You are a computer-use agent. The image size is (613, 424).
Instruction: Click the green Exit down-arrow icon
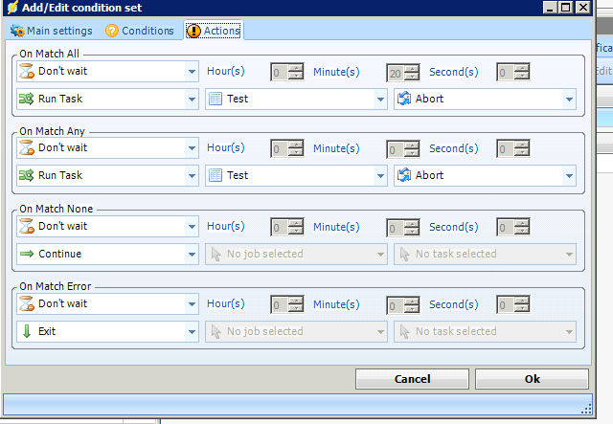coord(26,331)
